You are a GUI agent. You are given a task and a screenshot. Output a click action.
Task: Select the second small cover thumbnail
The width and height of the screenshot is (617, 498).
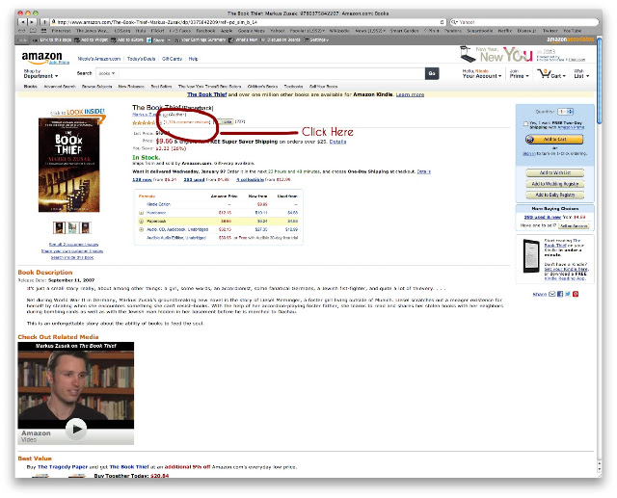click(x=72, y=227)
